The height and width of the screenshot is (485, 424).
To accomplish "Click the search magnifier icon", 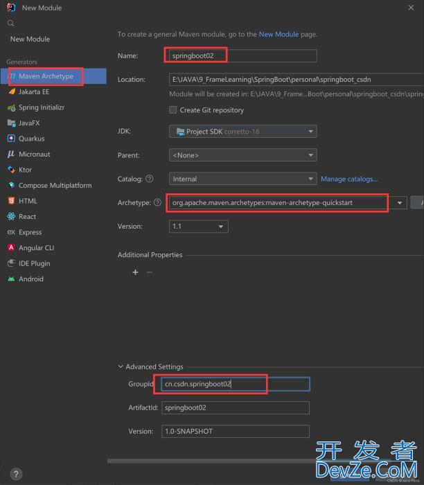I will tap(10, 23).
